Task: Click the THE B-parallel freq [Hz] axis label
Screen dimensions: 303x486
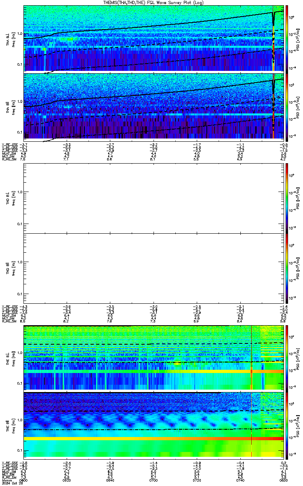Action: tap(13, 426)
